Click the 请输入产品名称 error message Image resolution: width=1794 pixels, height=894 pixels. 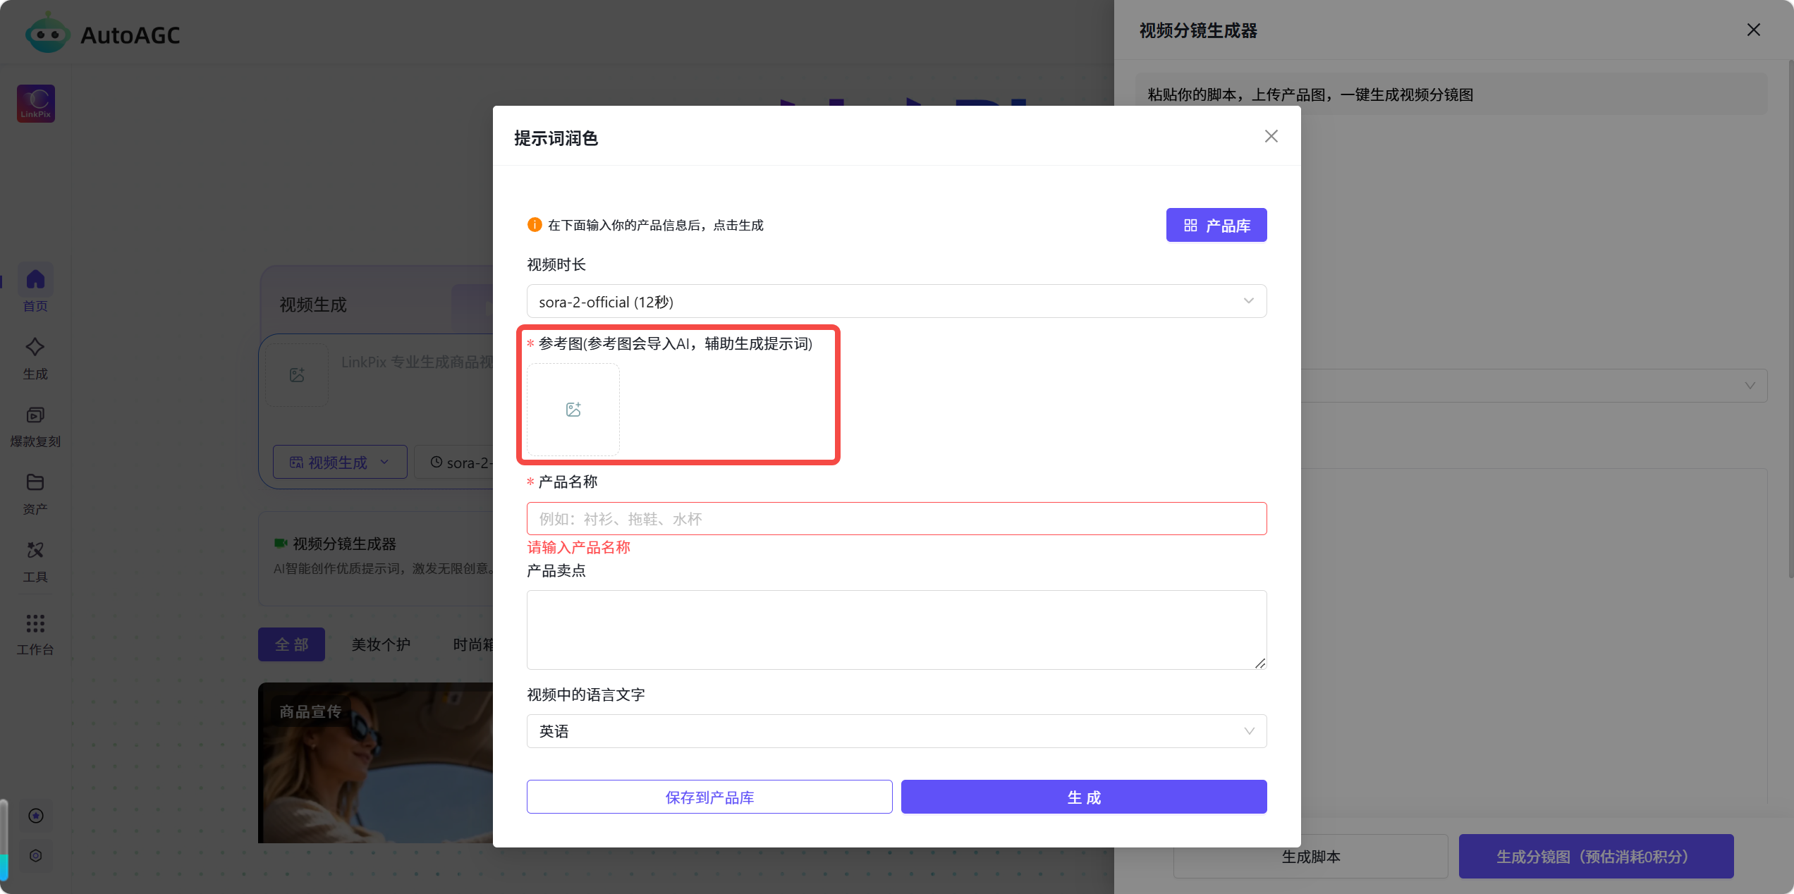[x=578, y=547]
